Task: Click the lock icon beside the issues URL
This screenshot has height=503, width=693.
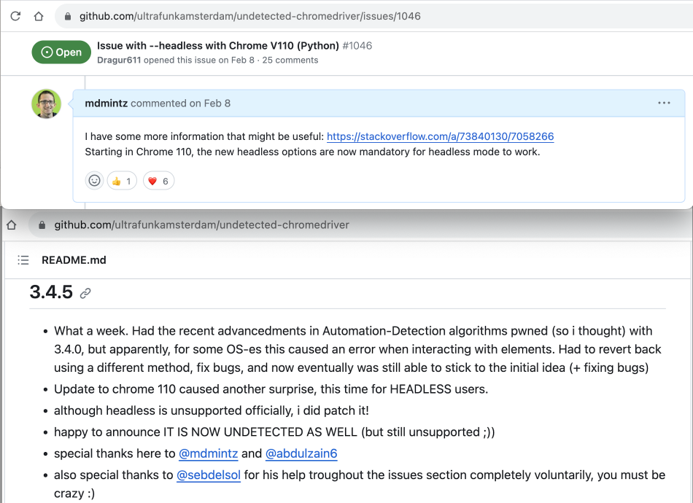Action: point(68,16)
